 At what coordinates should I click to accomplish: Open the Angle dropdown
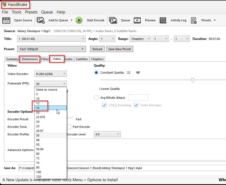pyautogui.click(x=107, y=39)
